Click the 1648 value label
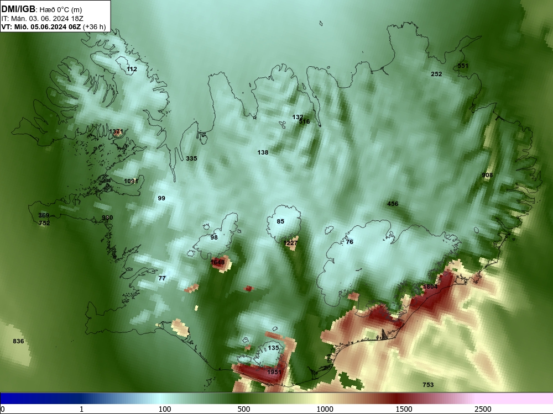The width and height of the screenshot is (553, 414). [217, 262]
